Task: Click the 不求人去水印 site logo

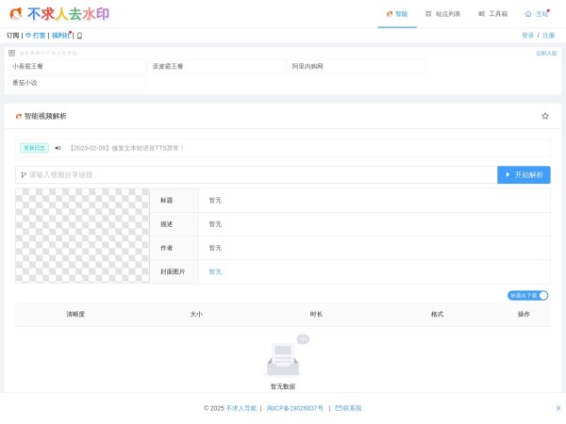Action: [x=58, y=14]
